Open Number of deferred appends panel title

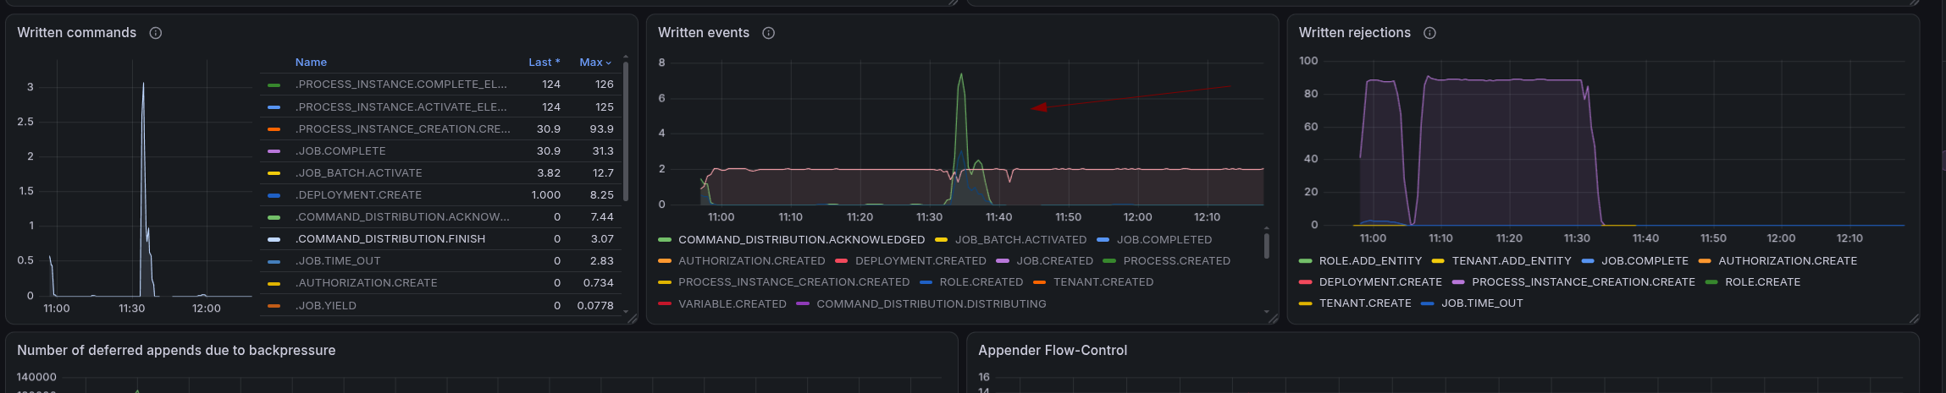click(176, 351)
